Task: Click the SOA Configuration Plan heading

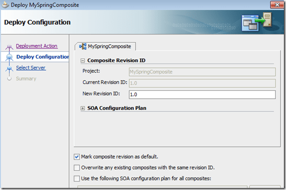Action: click(117, 108)
